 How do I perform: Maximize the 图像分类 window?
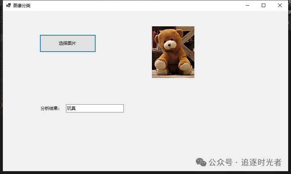pos(264,5)
